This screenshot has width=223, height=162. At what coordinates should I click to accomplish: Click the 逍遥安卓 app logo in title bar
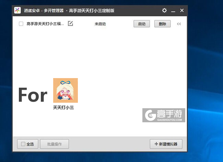pyautogui.click(x=17, y=10)
